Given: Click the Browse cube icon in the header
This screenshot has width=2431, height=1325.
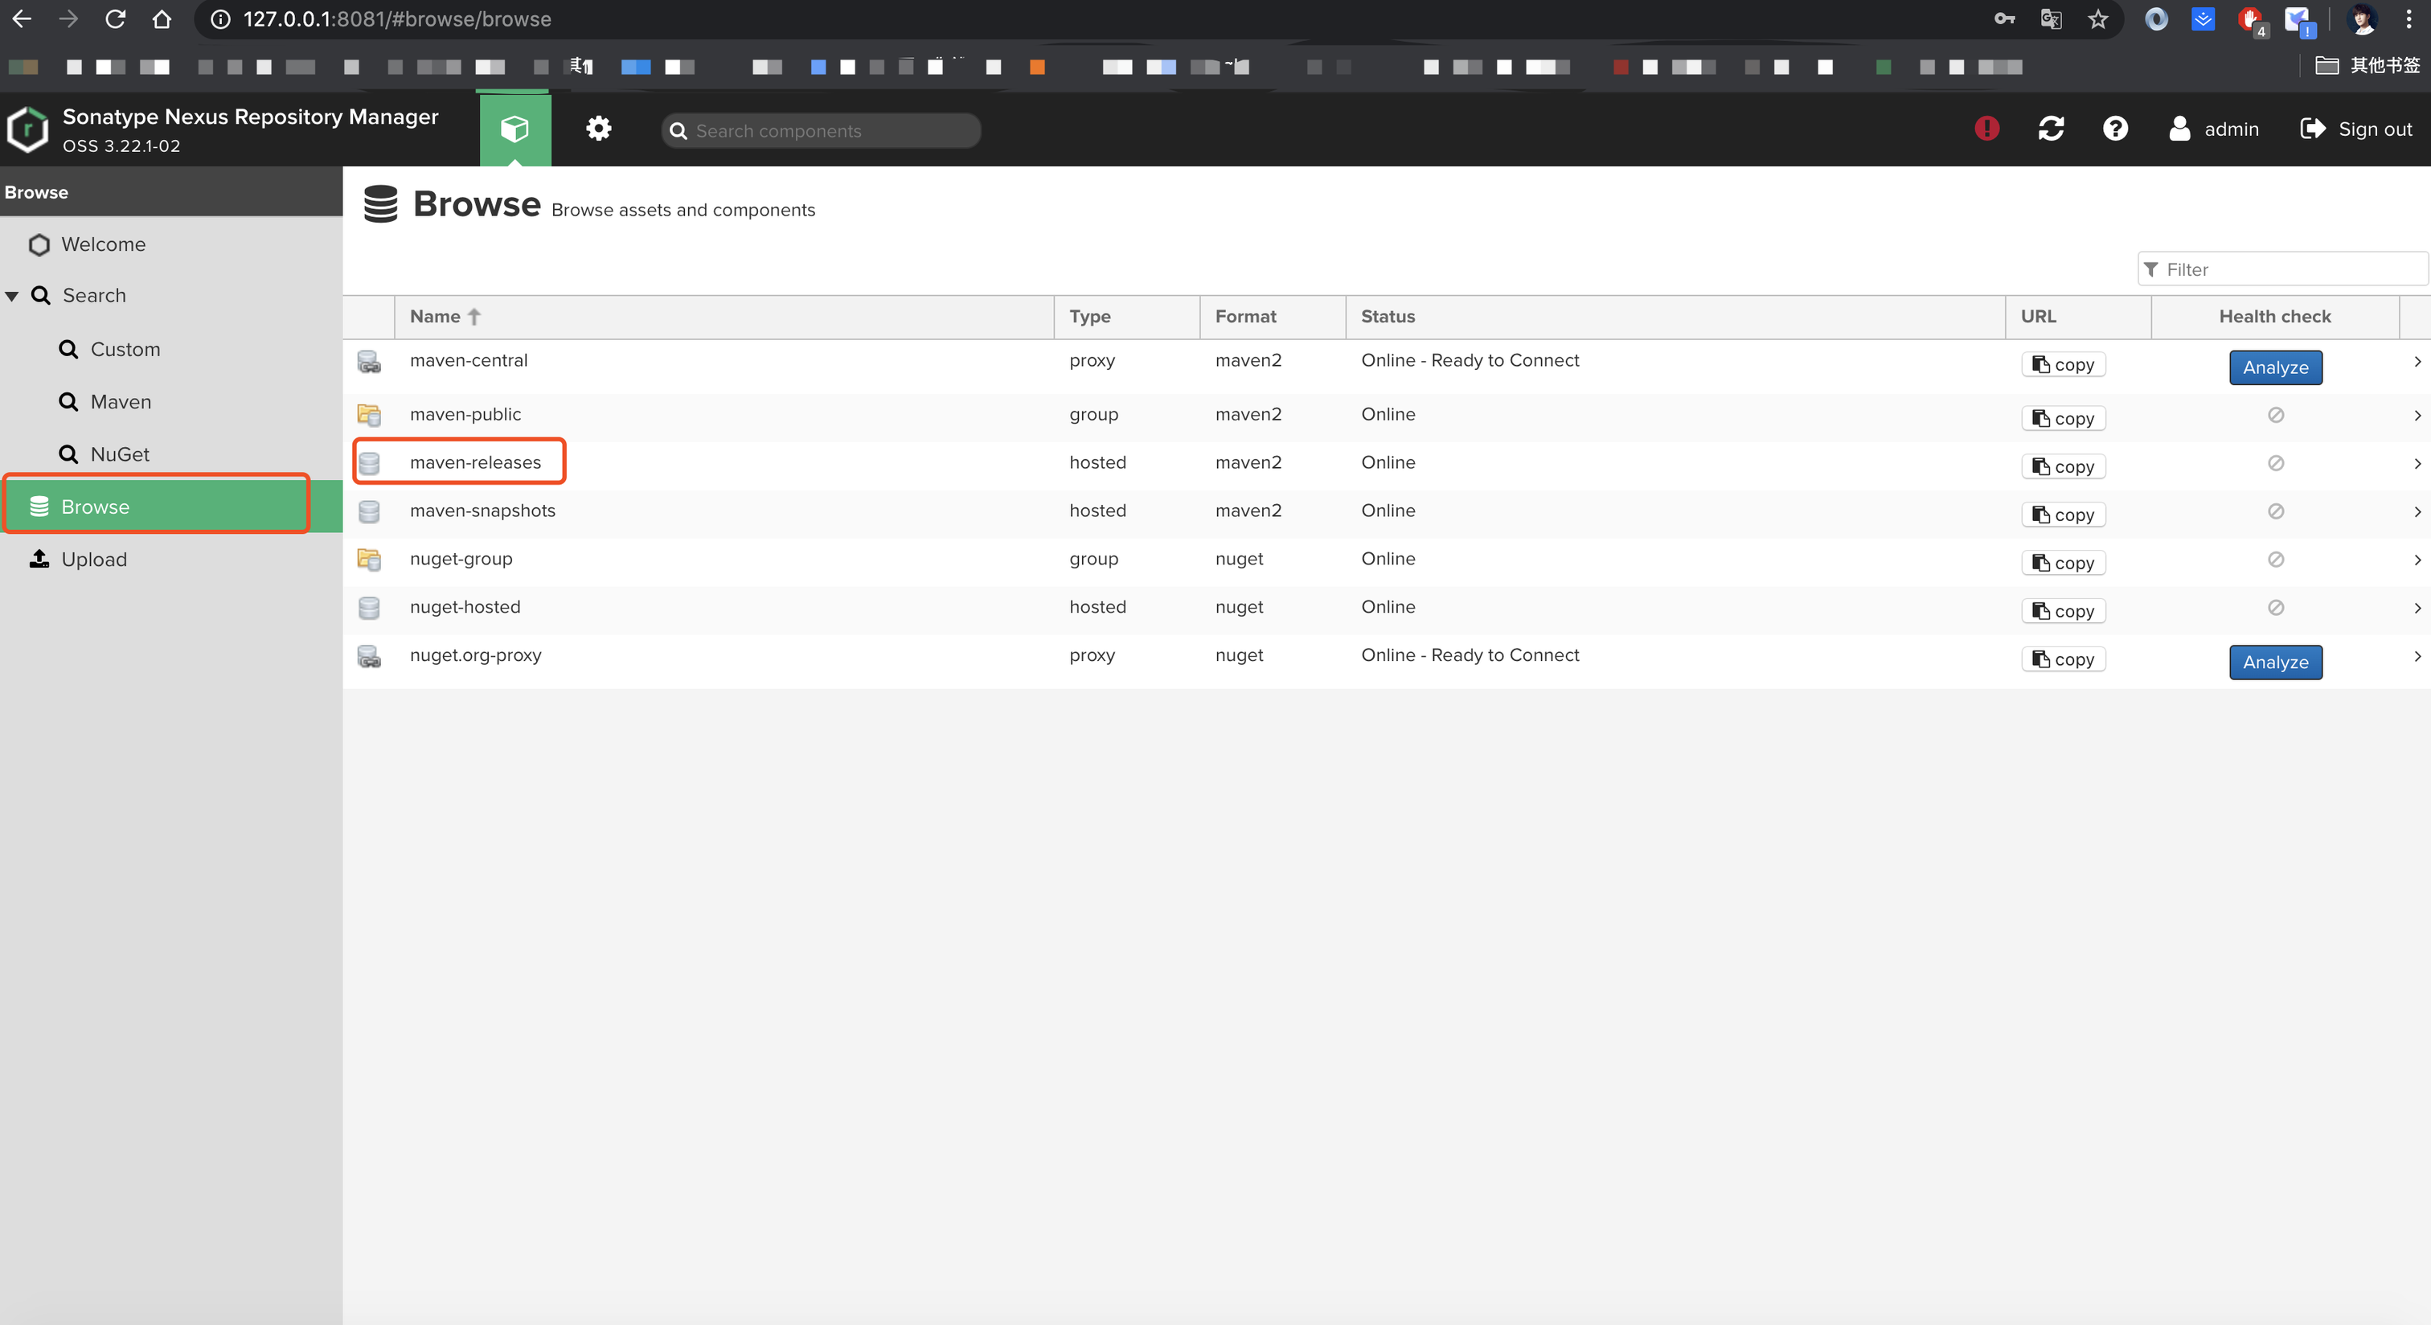Looking at the screenshot, I should [x=514, y=129].
